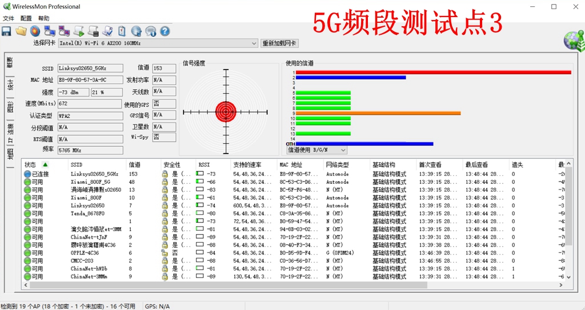The height and width of the screenshot is (310, 585).
Task: Open the 帮助 menu
Action: (x=43, y=18)
